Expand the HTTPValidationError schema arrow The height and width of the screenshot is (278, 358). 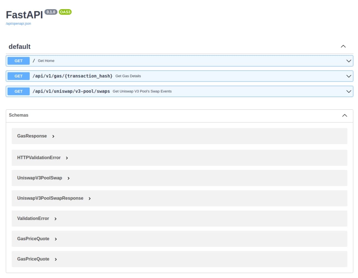coord(67,158)
